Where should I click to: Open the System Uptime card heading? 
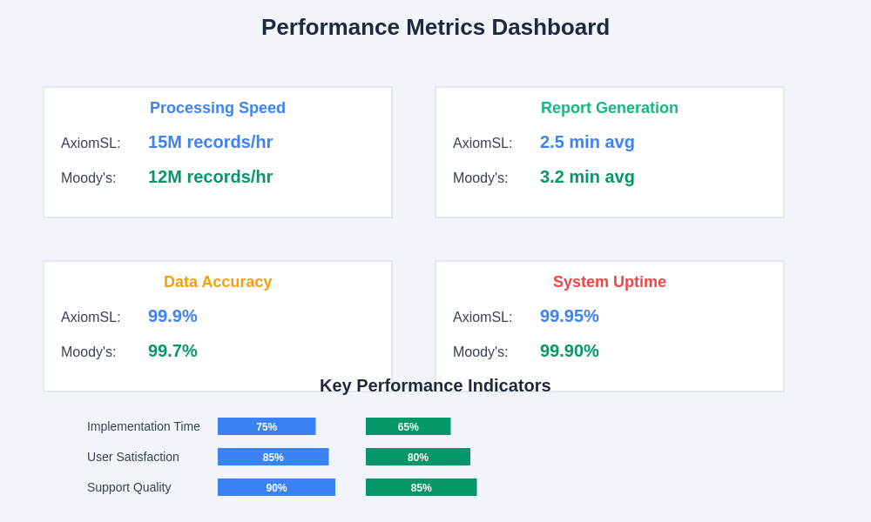(x=610, y=282)
